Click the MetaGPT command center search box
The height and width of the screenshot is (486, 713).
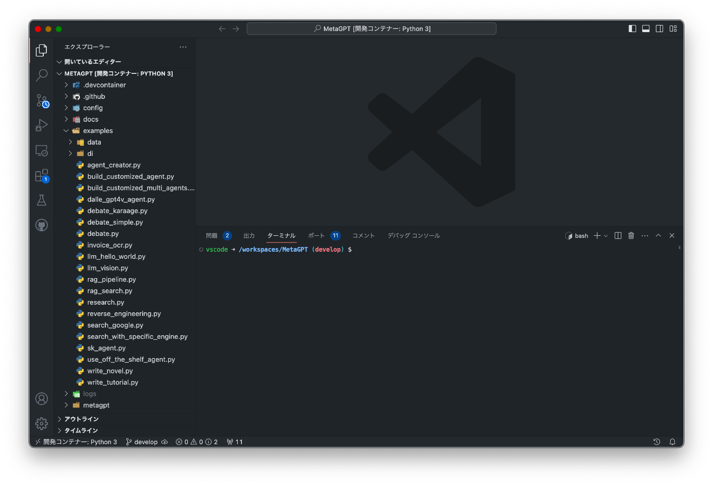[372, 29]
